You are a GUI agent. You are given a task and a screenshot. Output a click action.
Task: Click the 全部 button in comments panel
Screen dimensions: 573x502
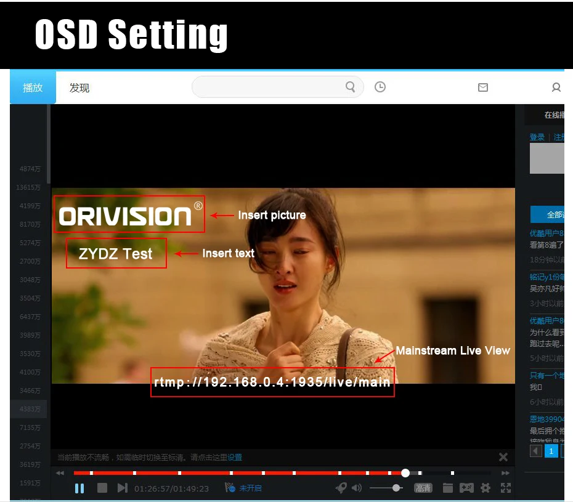[x=547, y=214]
